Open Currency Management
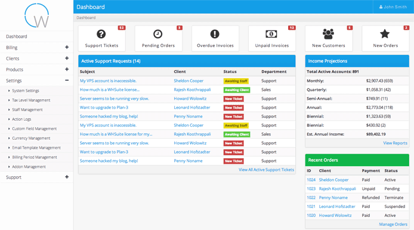Screen dimensions: 414x230 click(x=31, y=138)
